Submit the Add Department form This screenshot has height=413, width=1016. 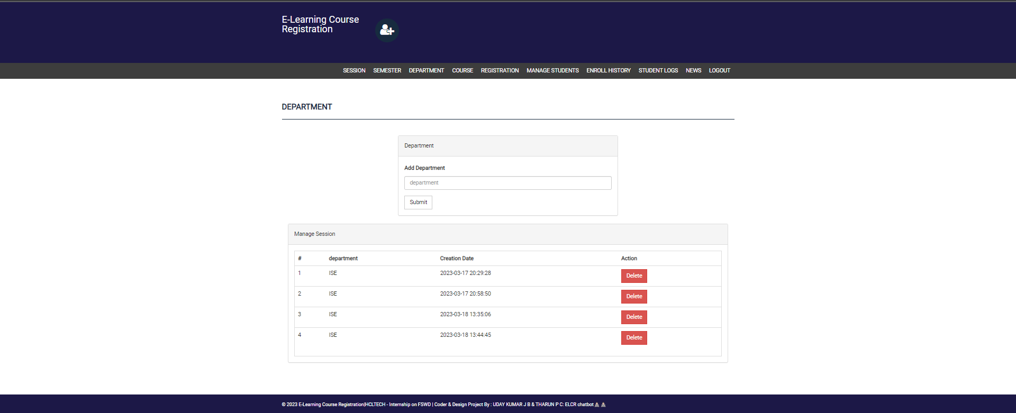coord(418,203)
